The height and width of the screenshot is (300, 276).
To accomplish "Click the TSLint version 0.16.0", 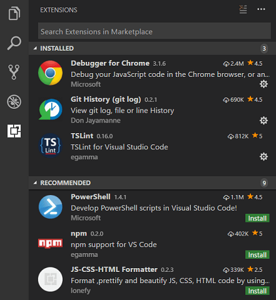I will coord(105,136).
